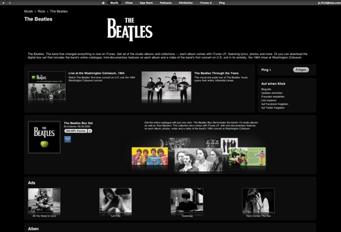Click the black-and-white four faces preview image
Viewport: 341px width, 232px height.
point(198,160)
